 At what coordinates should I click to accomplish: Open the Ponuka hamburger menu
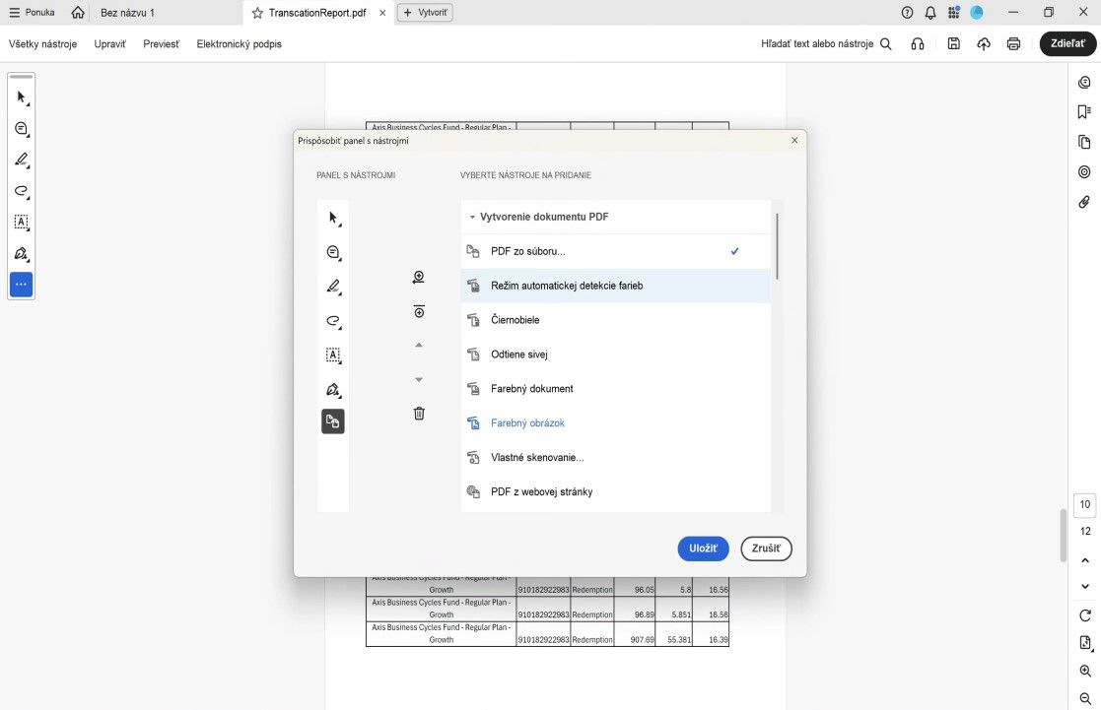(x=32, y=13)
